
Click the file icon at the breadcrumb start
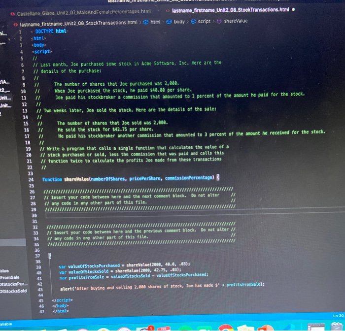[16, 25]
